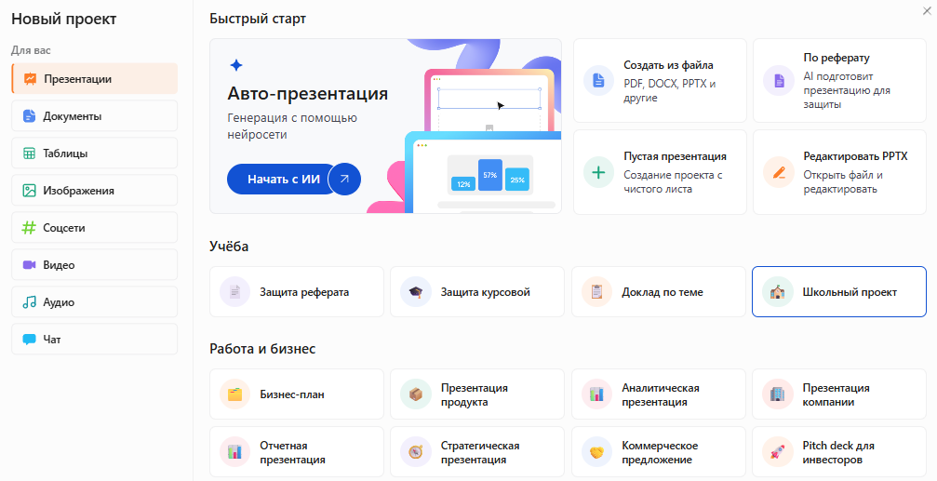
Task: Click the Новый проект title
Action: (64, 19)
